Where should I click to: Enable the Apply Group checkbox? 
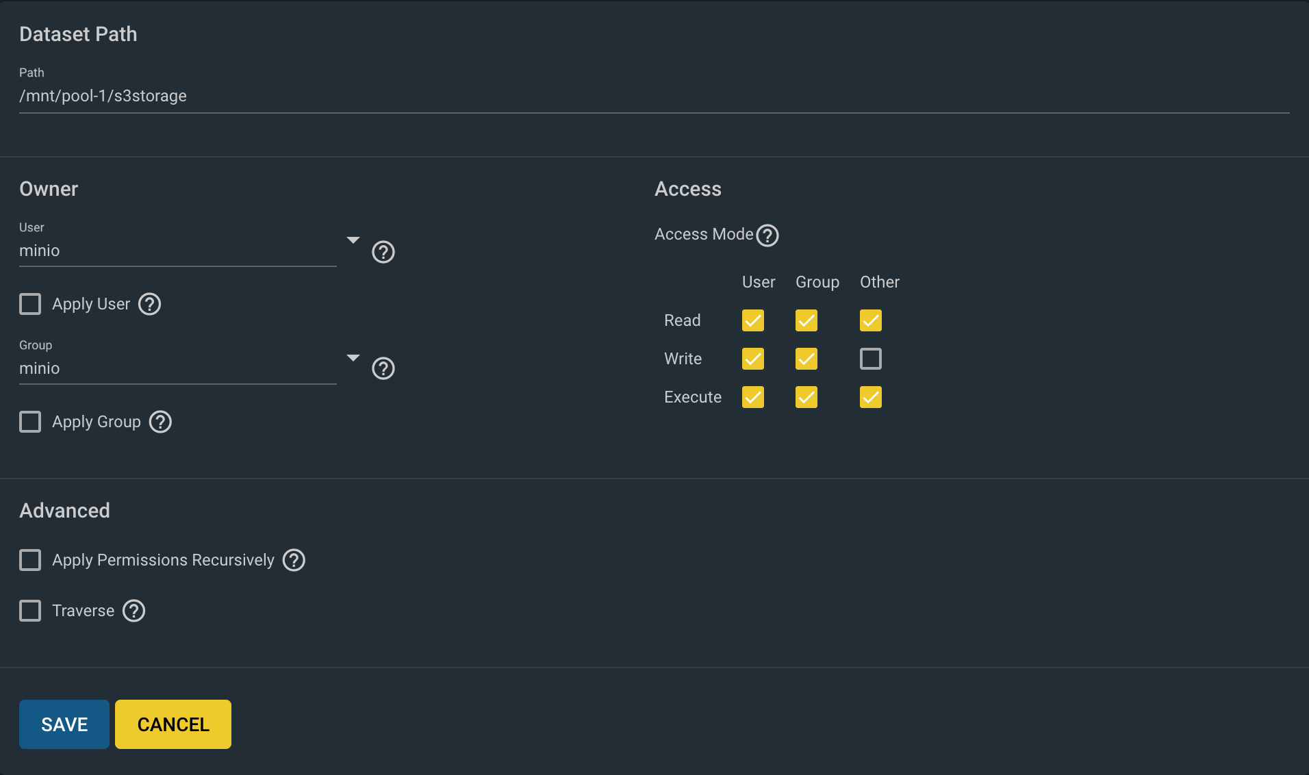click(30, 422)
